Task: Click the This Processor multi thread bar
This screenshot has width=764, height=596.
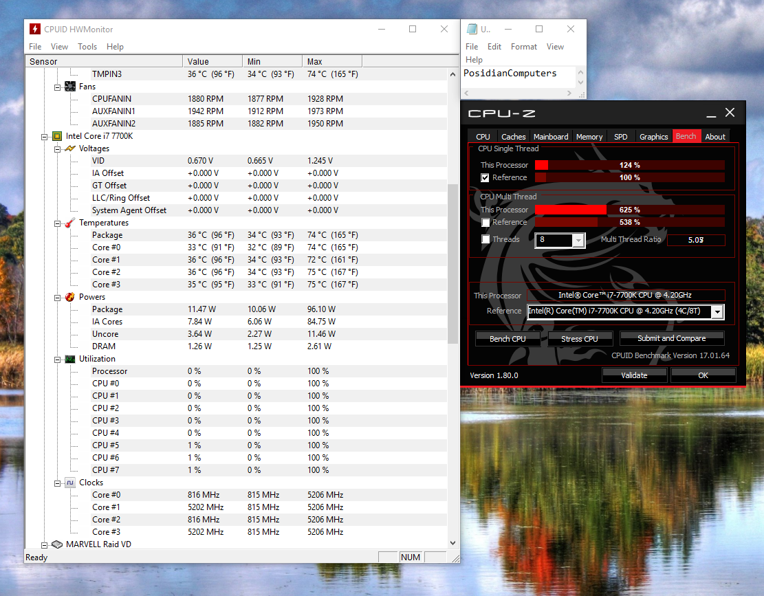Action: (629, 210)
